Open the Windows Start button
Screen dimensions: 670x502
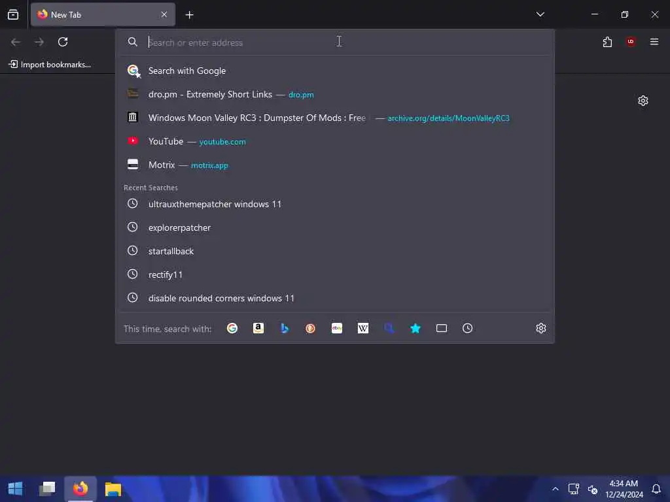16,489
